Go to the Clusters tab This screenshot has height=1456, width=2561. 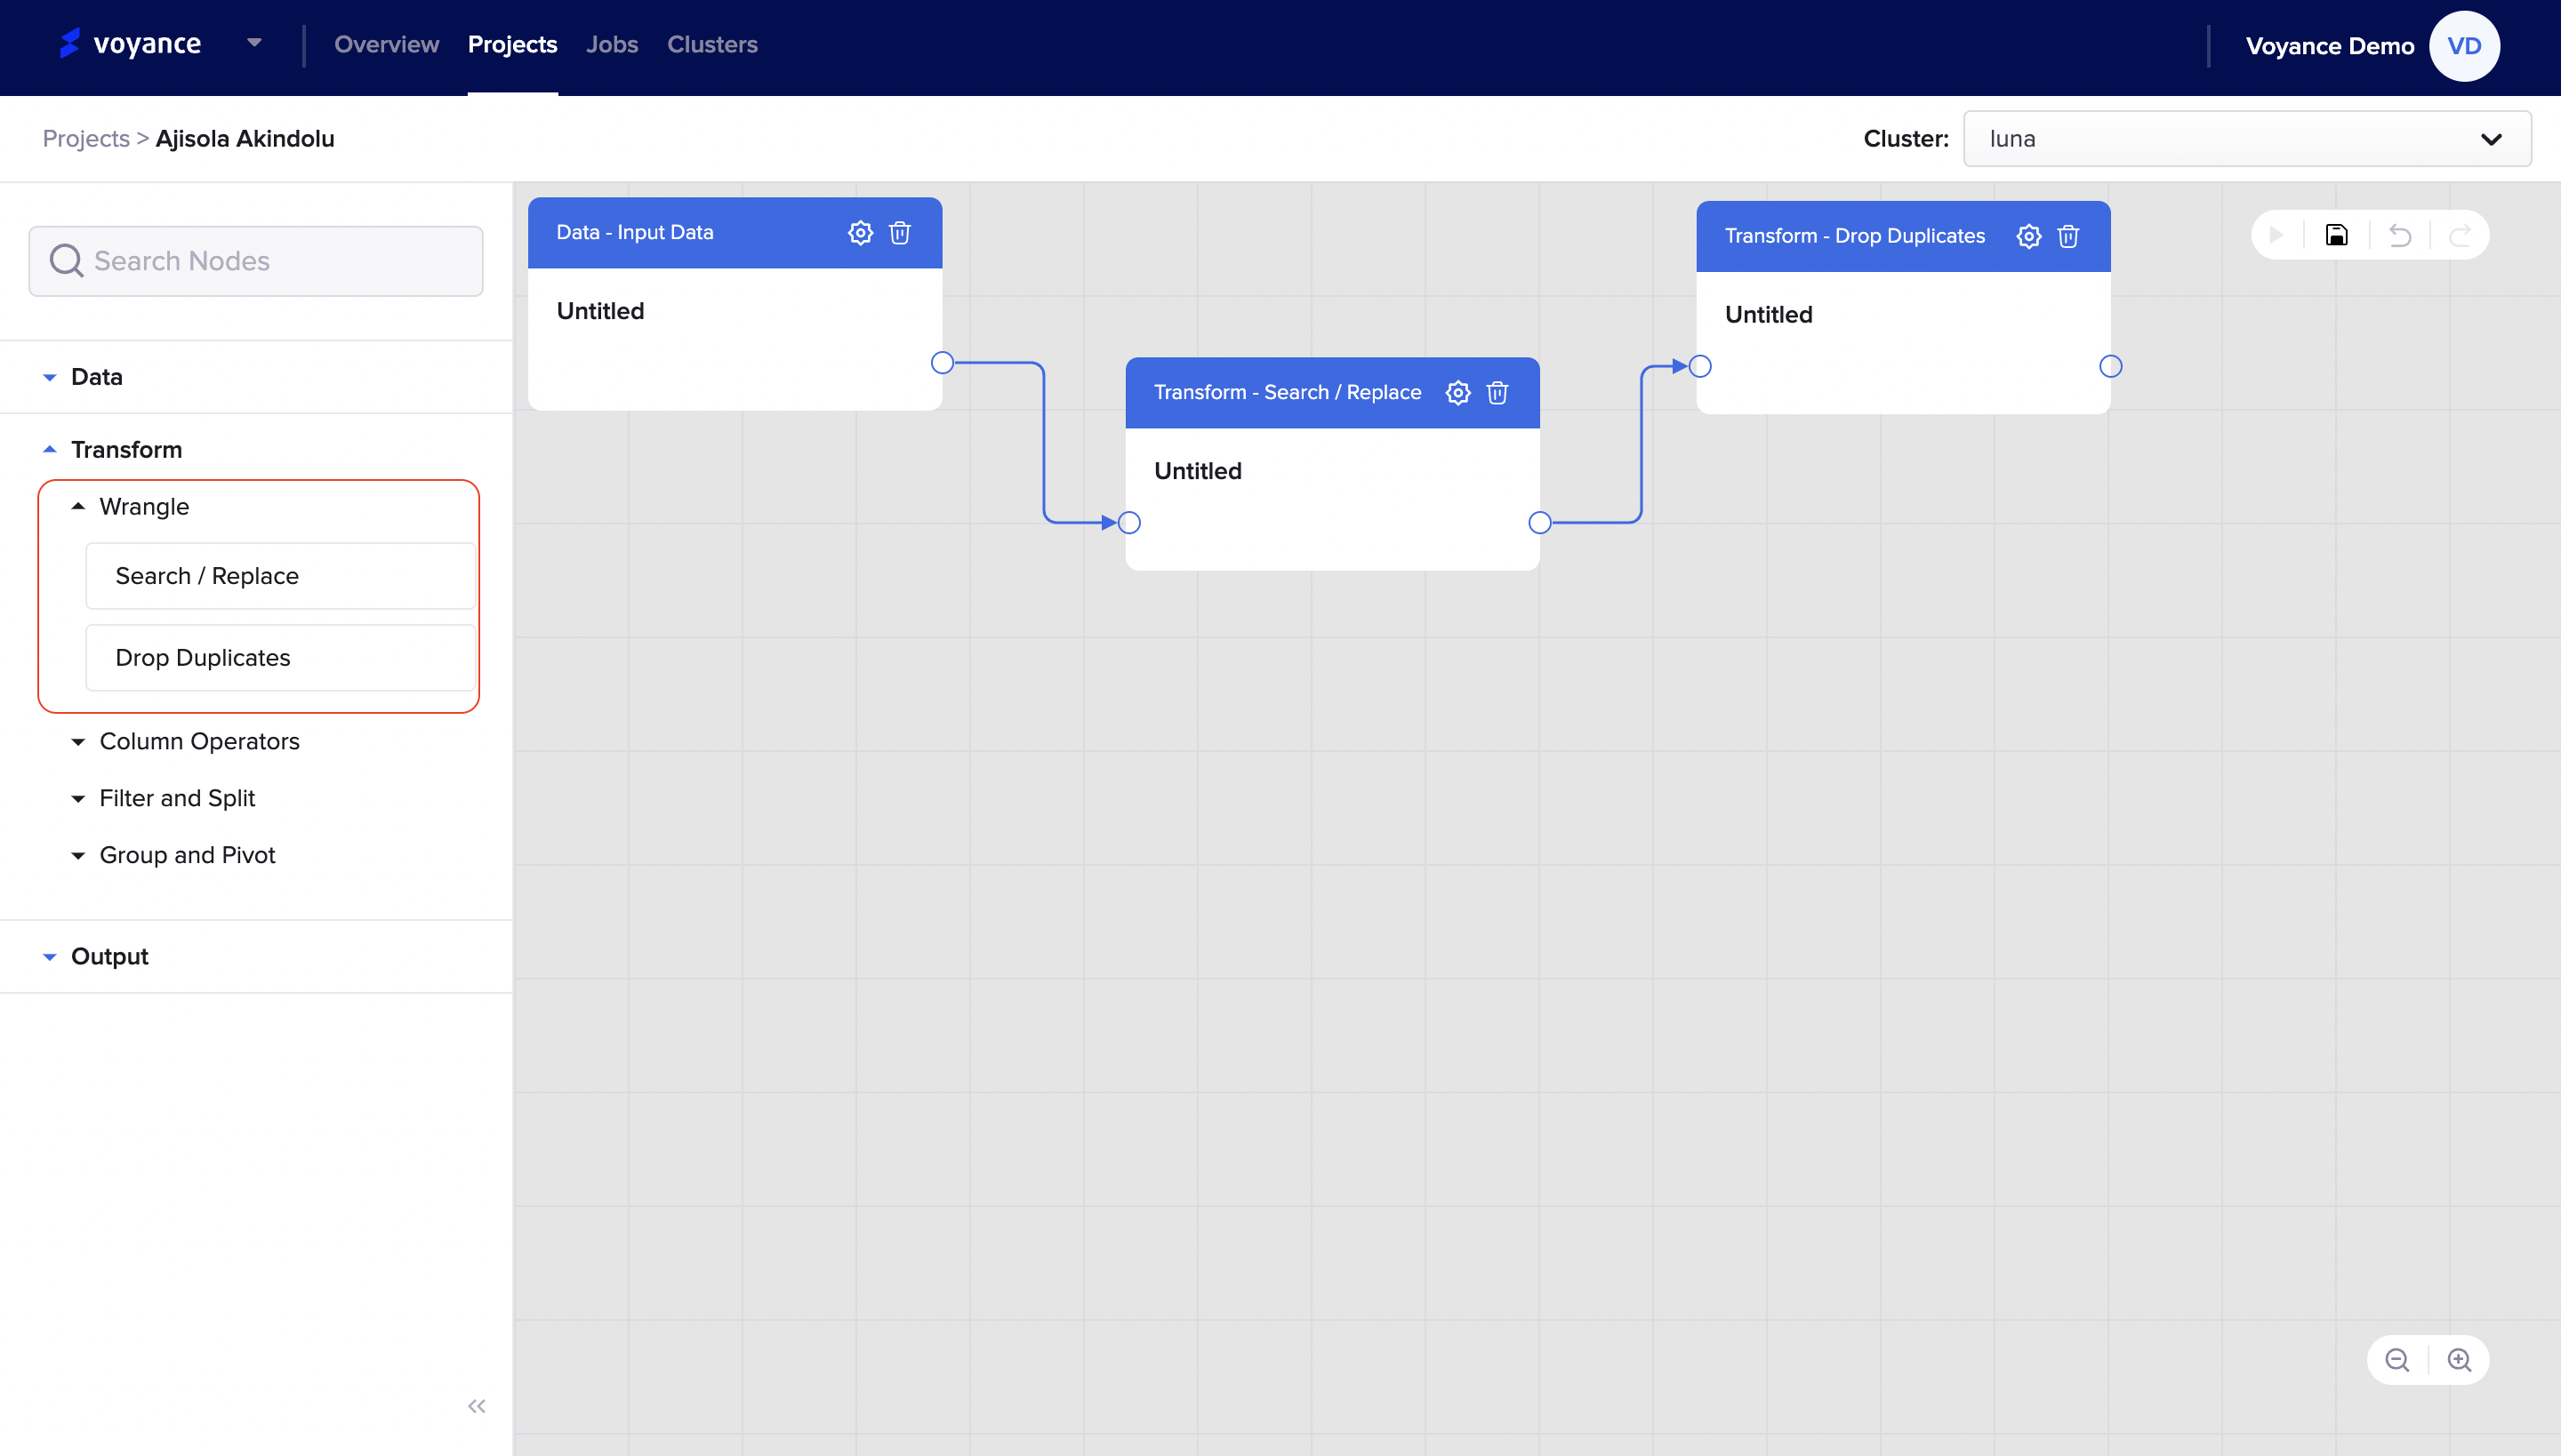coord(711,45)
